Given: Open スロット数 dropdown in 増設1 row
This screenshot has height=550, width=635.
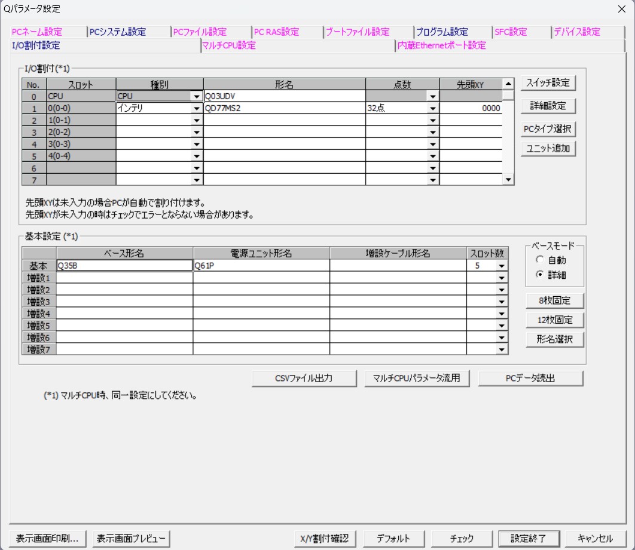Looking at the screenshot, I should point(502,278).
